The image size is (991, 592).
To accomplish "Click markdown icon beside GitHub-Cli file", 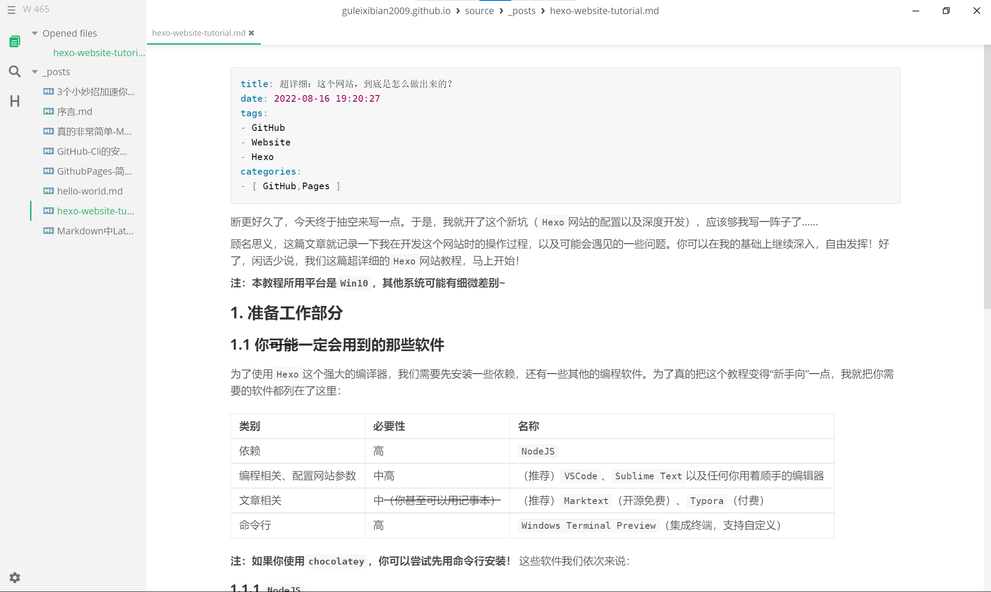I will 49,151.
